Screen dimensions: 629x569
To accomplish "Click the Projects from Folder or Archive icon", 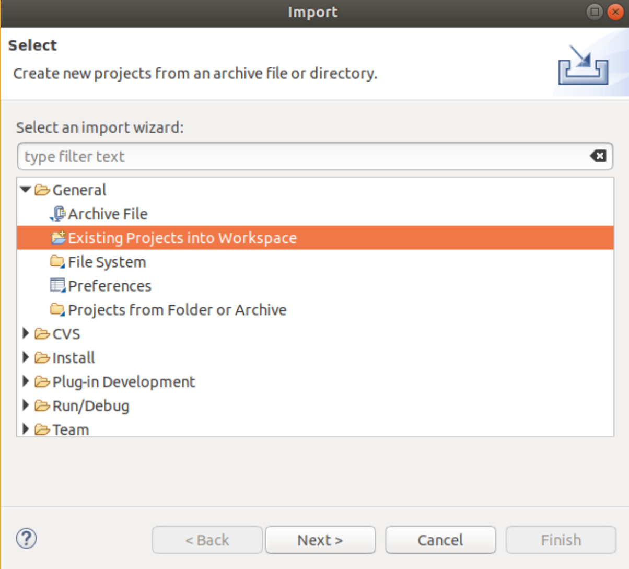I will tap(58, 309).
